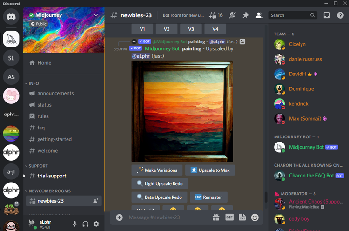349x231 pixels.
Task: Click the V2 variation button
Action: (x=167, y=29)
